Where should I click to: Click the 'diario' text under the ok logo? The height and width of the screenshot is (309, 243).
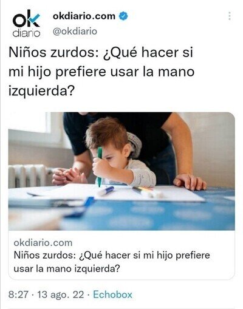click(26, 33)
